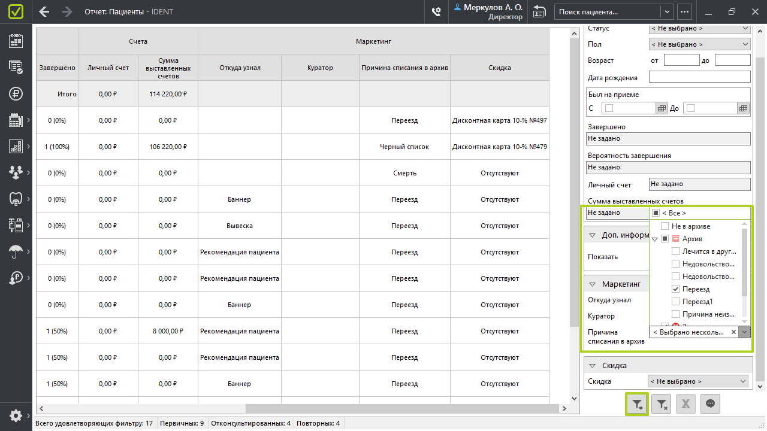The image size is (767, 431).
Task: Open the umbrella insurance icon in sidebar
Action: [16, 251]
